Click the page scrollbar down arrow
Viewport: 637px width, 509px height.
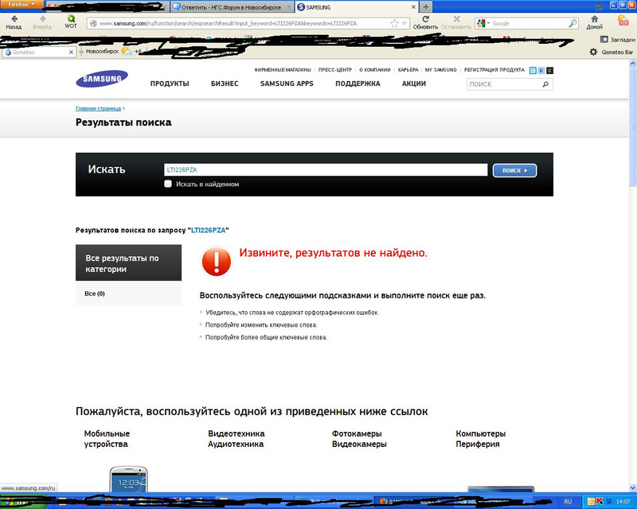[x=632, y=488]
